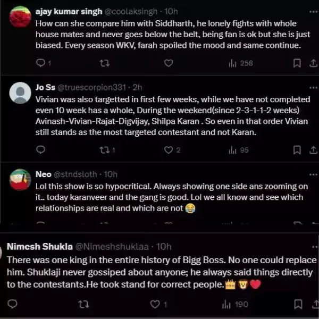This screenshot has height=319, width=319.
Task: Reply to Nimesh Shukla's tweet
Action: coord(13,304)
